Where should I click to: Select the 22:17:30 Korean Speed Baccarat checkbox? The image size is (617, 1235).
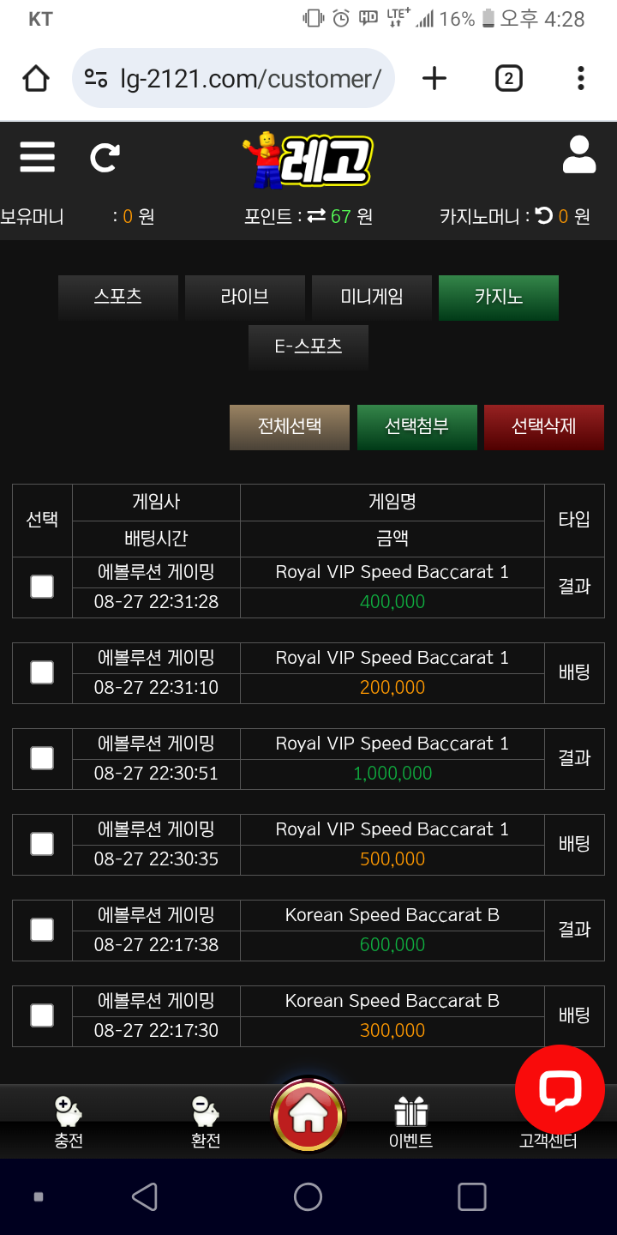(42, 1015)
